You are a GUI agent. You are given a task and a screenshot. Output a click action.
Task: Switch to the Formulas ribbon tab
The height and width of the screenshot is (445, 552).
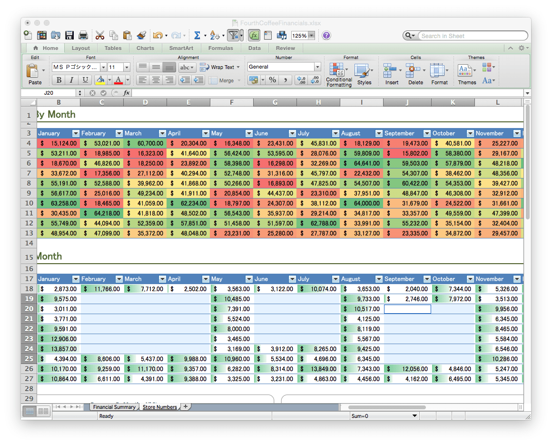tap(220, 48)
